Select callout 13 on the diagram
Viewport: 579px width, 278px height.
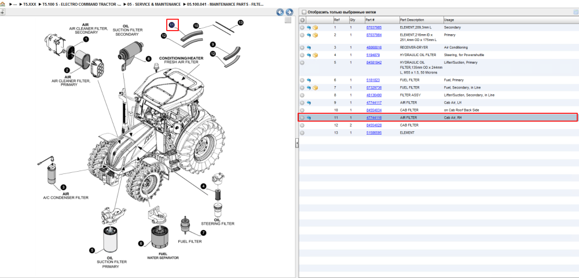pyautogui.click(x=241, y=23)
